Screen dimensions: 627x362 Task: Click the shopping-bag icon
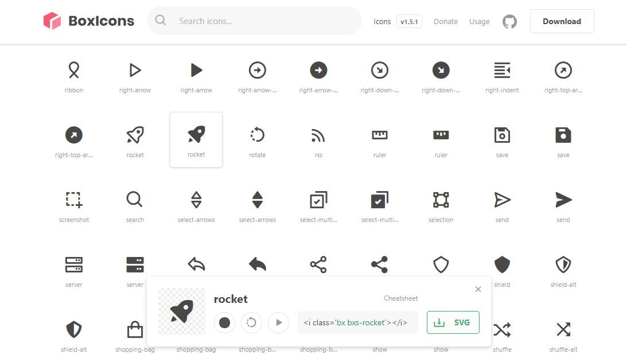[x=135, y=329]
